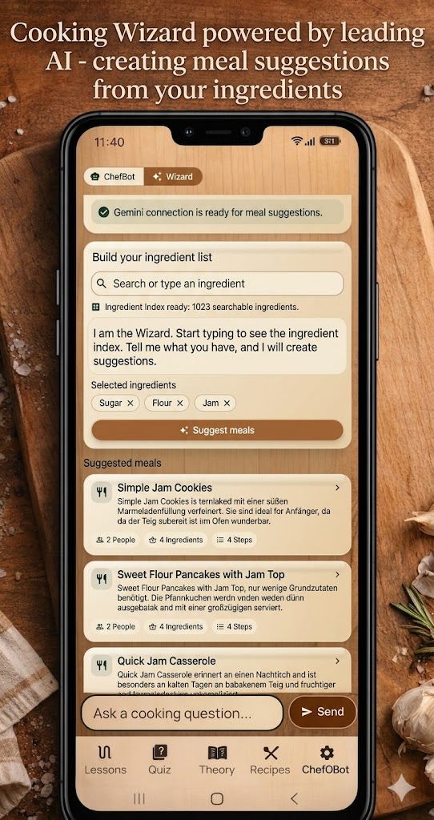
Task: Expand Simple Jam Cookies chevron
Action: (337, 488)
